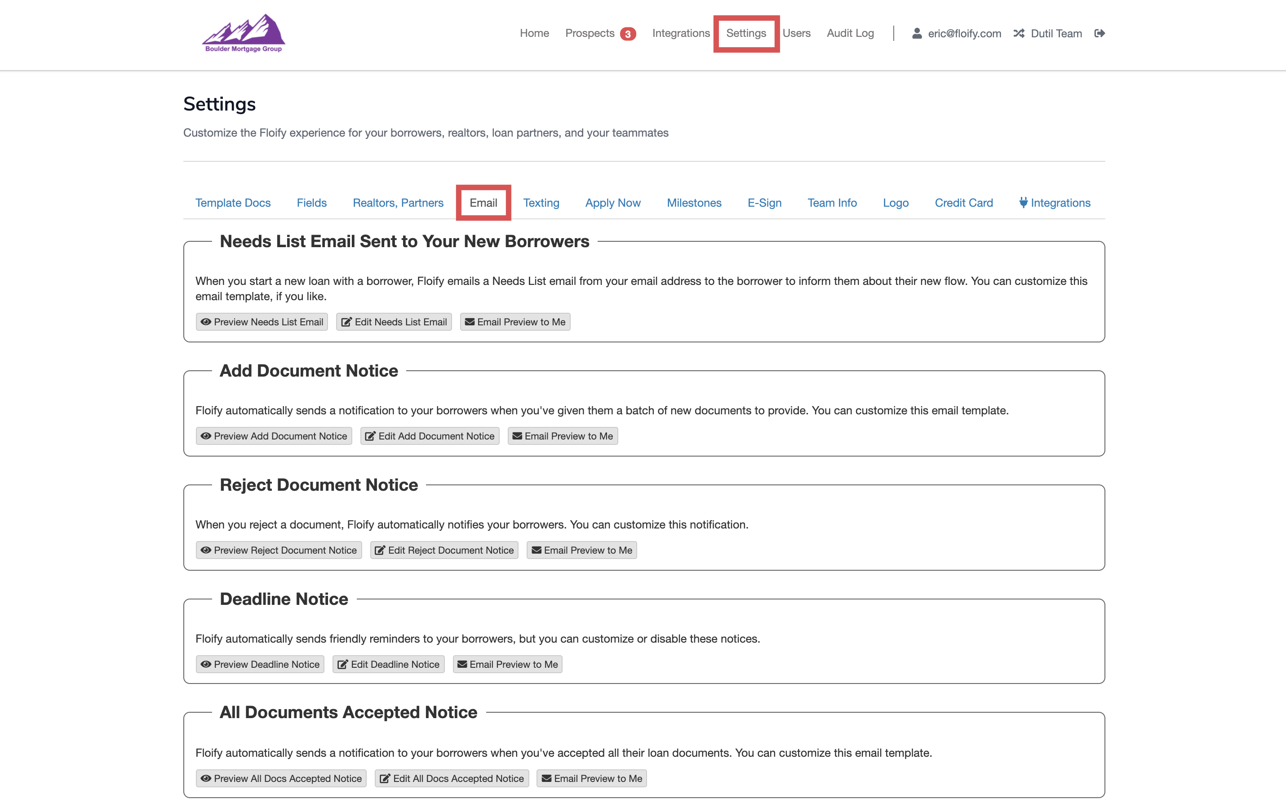Click the Prospects notification badge showing 3
The image size is (1286, 799).
[627, 34]
